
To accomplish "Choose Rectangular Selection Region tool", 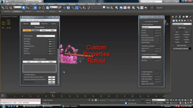I will coord(31,8).
